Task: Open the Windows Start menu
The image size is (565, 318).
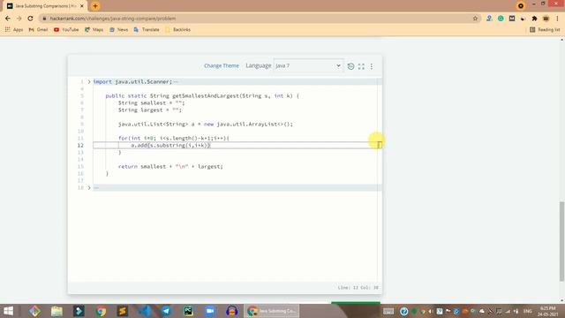Action: tap(8, 311)
